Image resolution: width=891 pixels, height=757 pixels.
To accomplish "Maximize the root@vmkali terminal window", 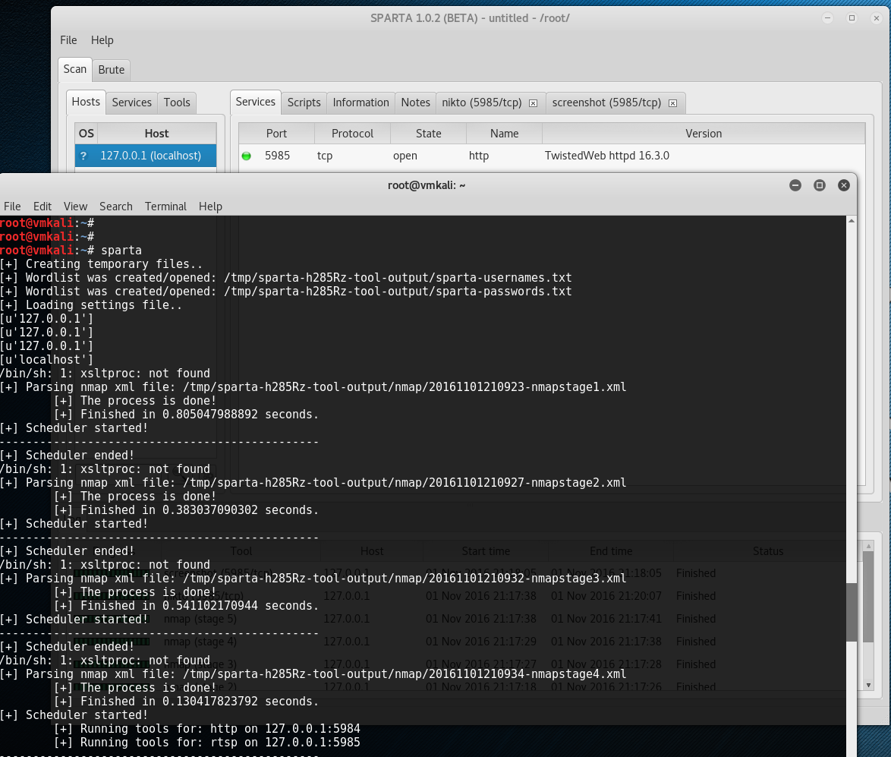I will [x=819, y=185].
